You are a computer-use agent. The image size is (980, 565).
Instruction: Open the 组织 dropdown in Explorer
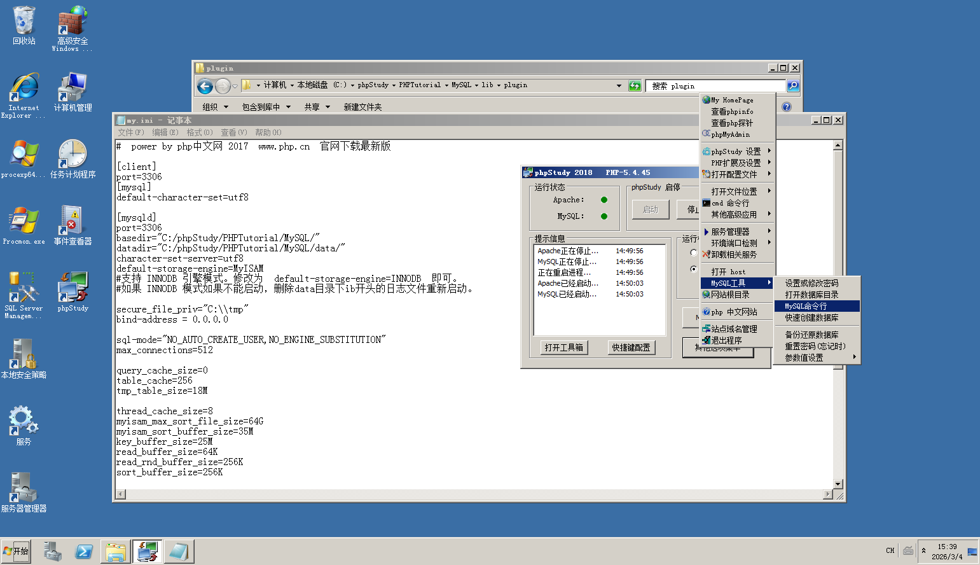215,107
